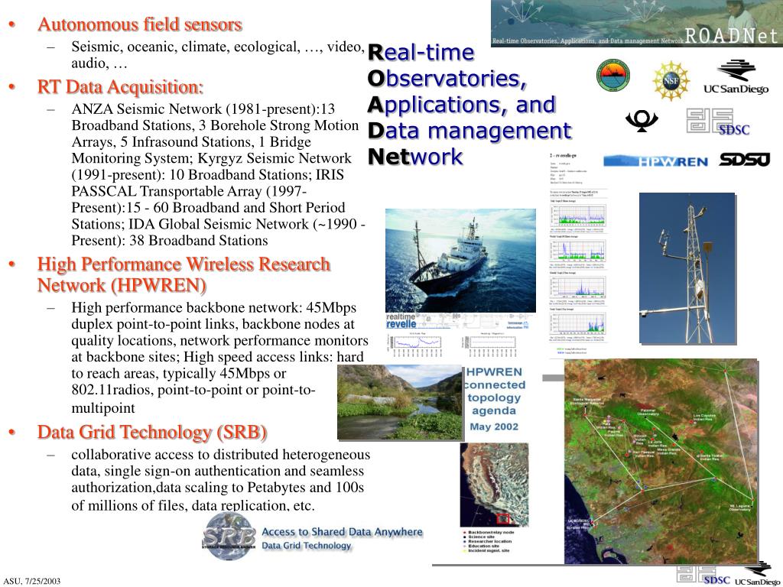Click the blue HPWREN logo
This screenshot has height=587, width=783.
tap(655, 161)
